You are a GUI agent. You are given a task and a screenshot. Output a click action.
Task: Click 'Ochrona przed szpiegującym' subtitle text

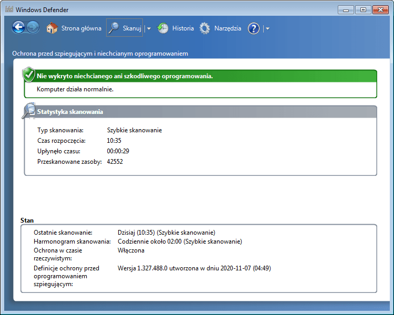(x=100, y=54)
